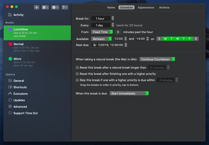Click the minutes past the hour field
The width and height of the screenshot is (209, 145).
(118, 32)
